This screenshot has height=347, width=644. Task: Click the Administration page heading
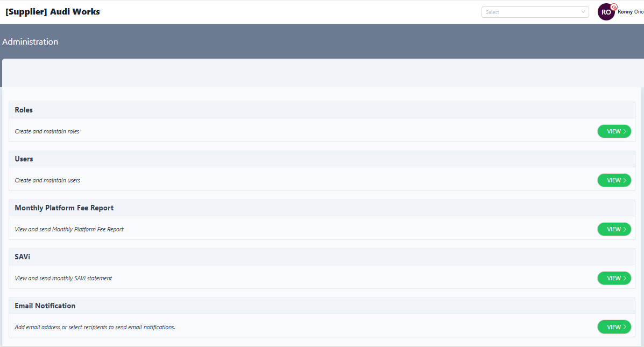(x=30, y=41)
